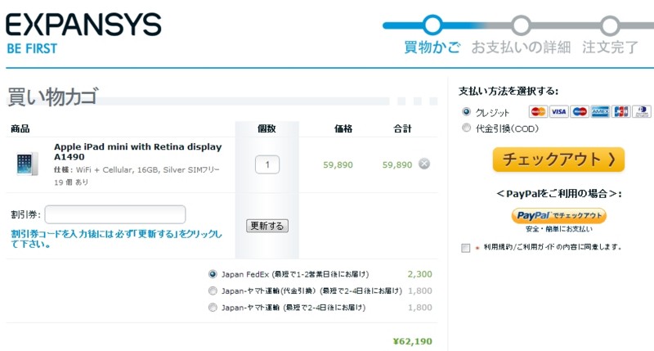Click the 買い物カゴ page heading
This screenshot has height=351, width=654.
click(x=53, y=97)
